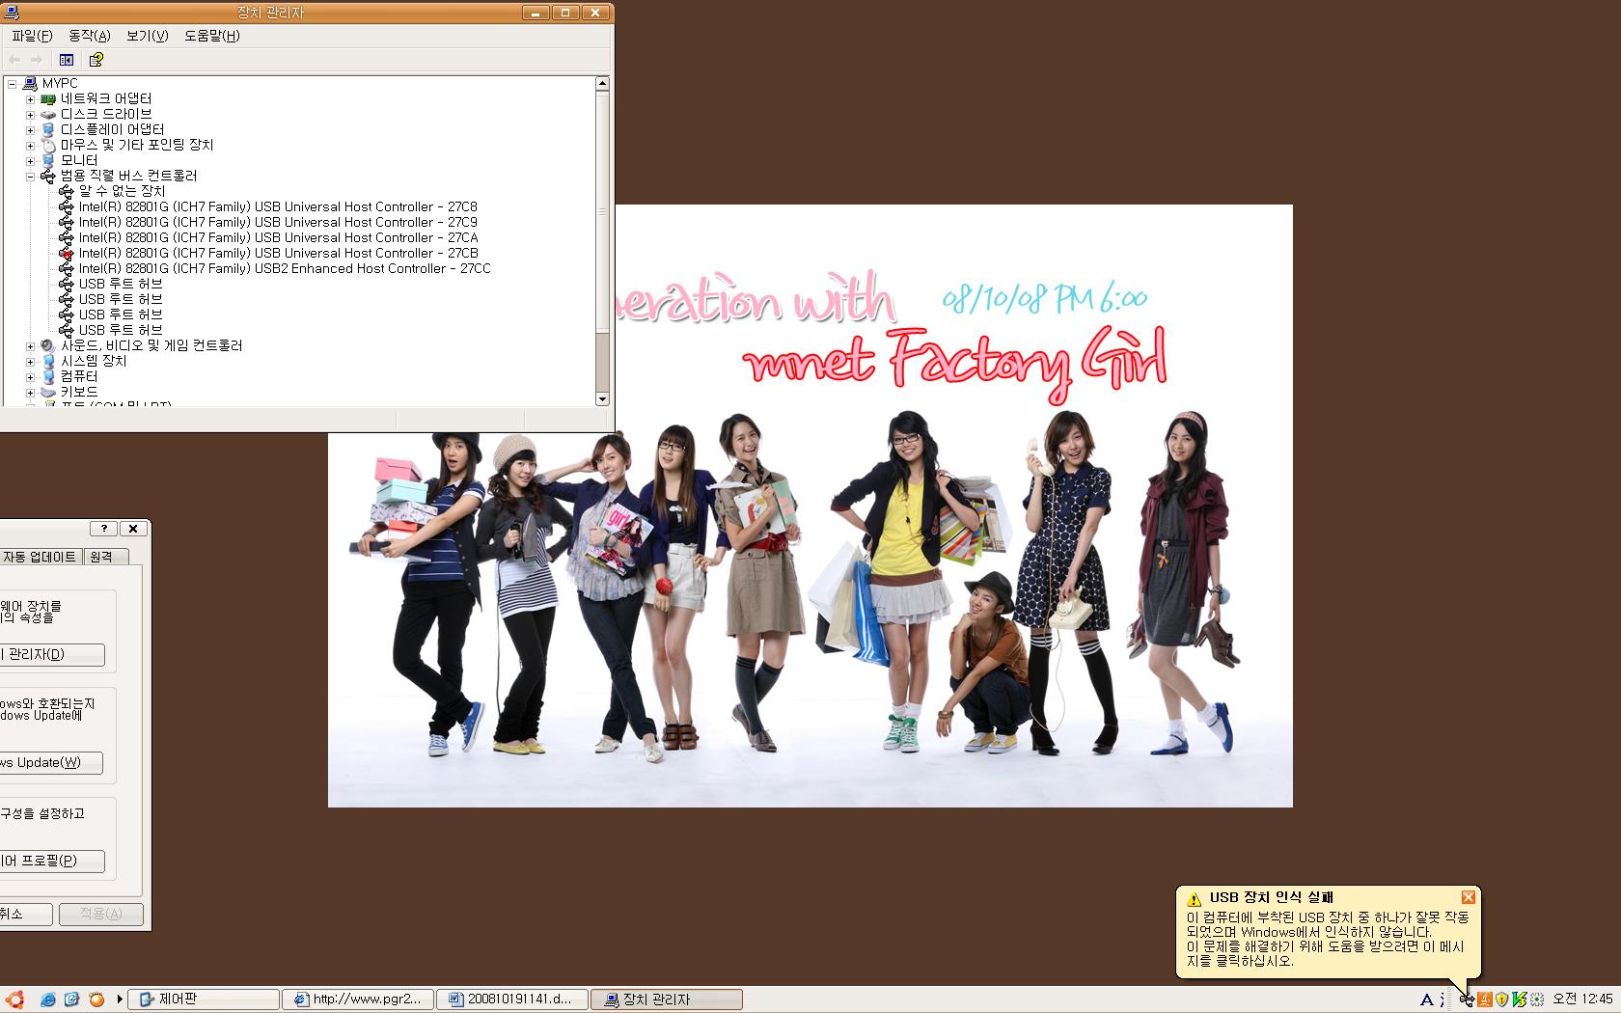This screenshot has height=1013, width=1621.
Task: Expand the 키보드 node
Action: (x=30, y=393)
